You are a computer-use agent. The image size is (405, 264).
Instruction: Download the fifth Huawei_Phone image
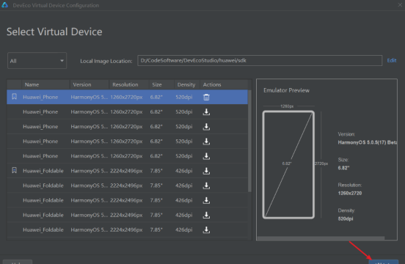(x=206, y=156)
